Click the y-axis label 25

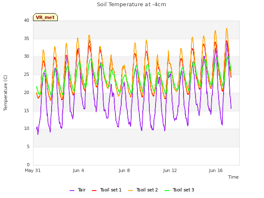click(26, 74)
